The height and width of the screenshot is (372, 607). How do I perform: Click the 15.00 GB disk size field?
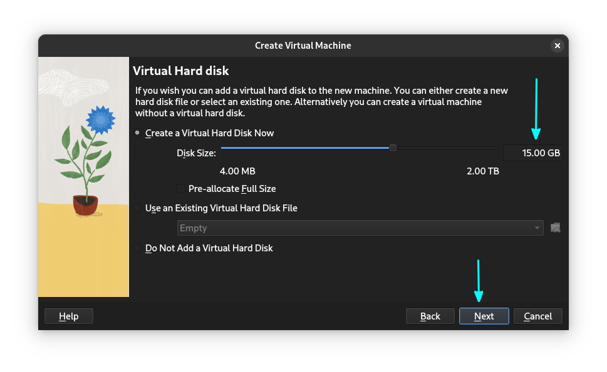click(532, 153)
